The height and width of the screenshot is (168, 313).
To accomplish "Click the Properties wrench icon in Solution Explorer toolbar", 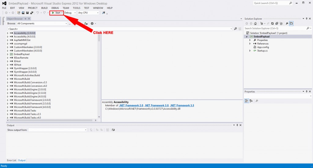I will coord(287,24).
